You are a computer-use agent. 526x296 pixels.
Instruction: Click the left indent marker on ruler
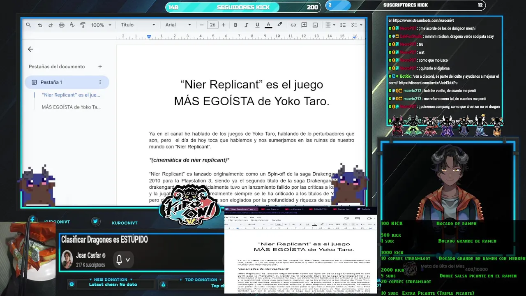149,37
